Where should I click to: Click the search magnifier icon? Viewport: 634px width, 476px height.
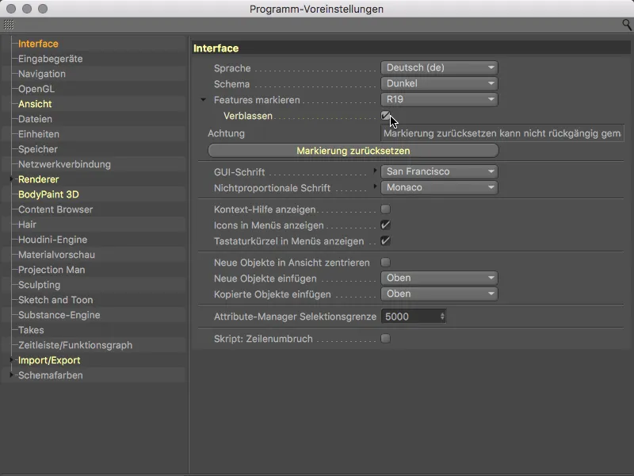click(x=626, y=25)
